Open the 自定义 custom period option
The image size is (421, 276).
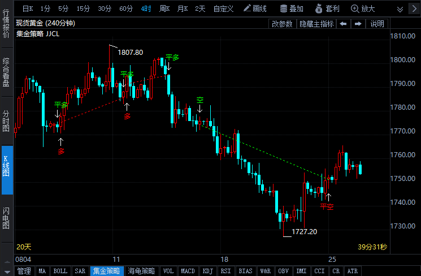[223, 8]
